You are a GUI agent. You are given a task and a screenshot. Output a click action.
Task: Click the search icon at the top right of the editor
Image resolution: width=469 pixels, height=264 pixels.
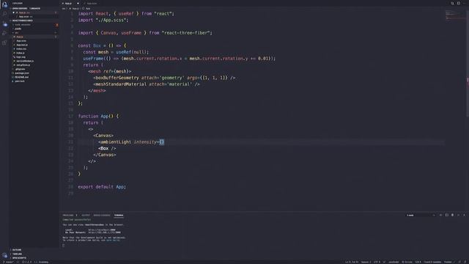tap(453, 3)
